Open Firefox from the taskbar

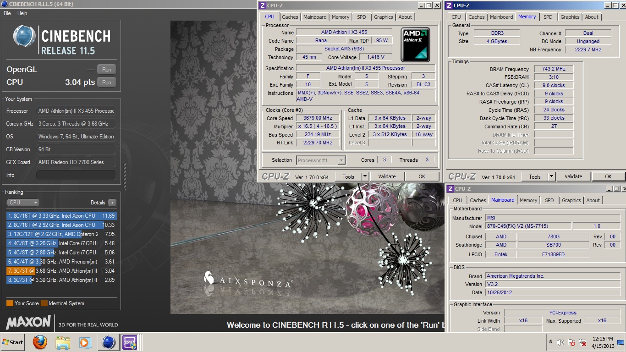click(x=40, y=342)
